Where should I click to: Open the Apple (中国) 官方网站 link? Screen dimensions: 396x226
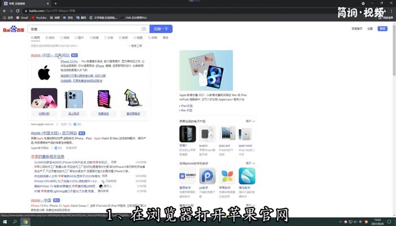point(50,55)
